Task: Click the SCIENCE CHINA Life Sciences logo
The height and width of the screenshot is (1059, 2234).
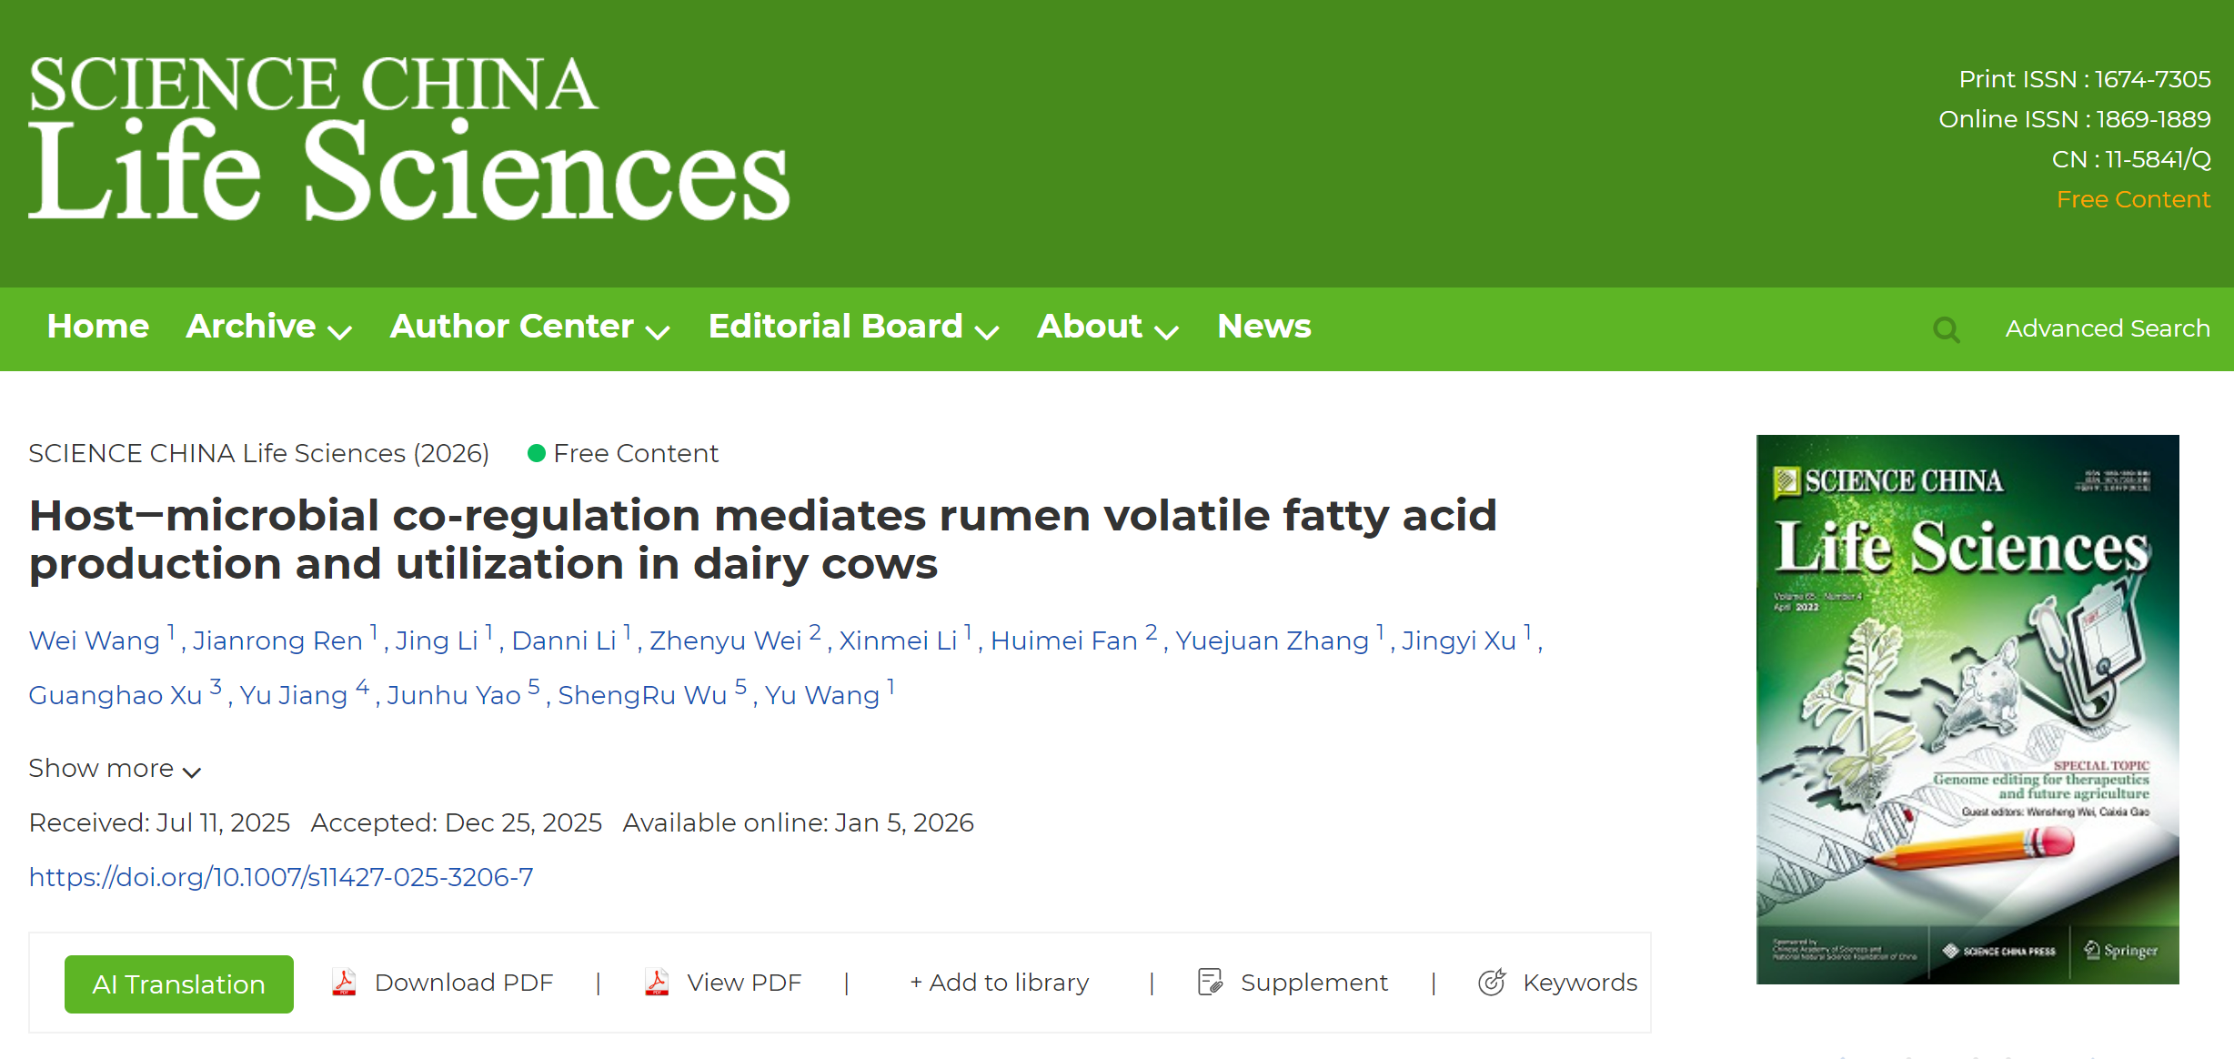Action: pos(408,138)
